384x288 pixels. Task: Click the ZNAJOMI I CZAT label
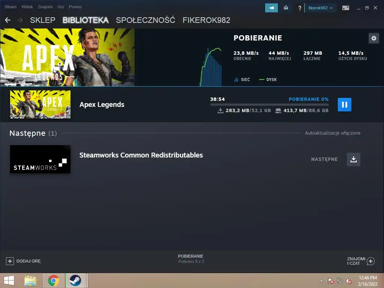[356, 261]
